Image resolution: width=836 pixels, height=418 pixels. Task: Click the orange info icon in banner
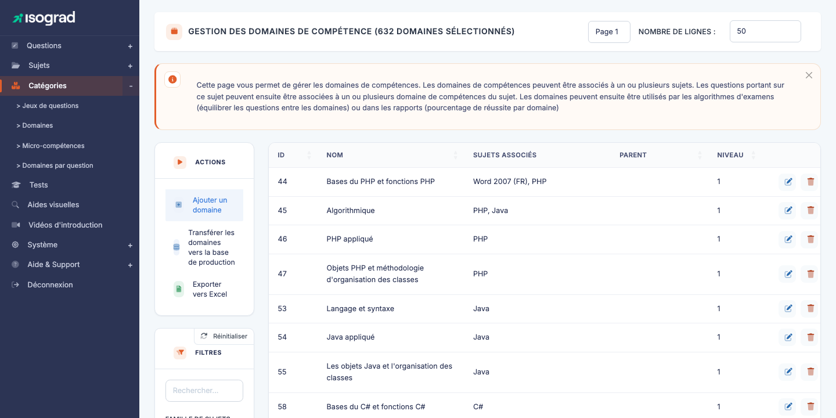coord(172,80)
